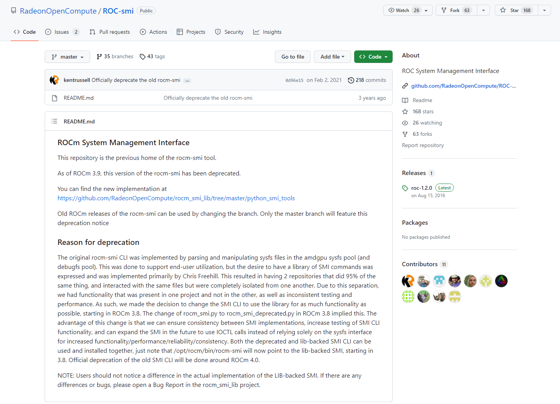
Task: Expand the commit message ellipsis
Action: tap(188, 81)
